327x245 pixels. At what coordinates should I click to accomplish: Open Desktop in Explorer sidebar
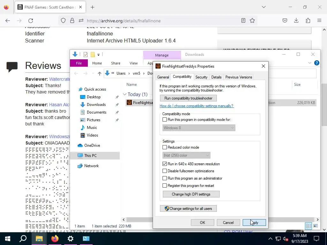94,97
